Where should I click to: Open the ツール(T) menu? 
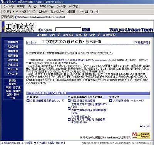[61, 6]
